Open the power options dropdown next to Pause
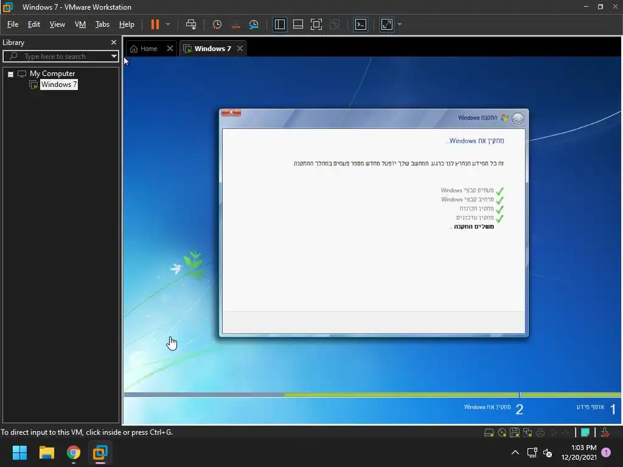 point(168,24)
